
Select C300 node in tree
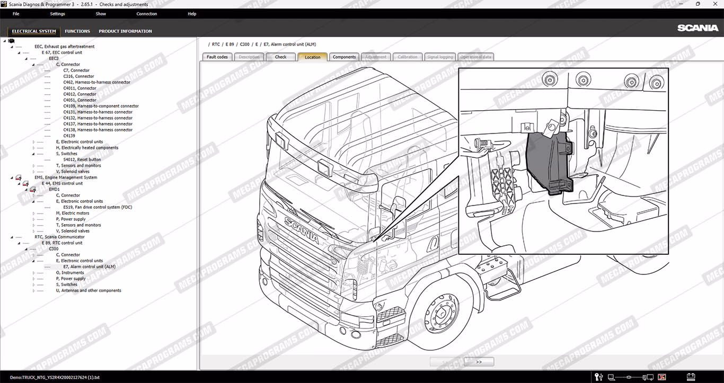point(54,248)
